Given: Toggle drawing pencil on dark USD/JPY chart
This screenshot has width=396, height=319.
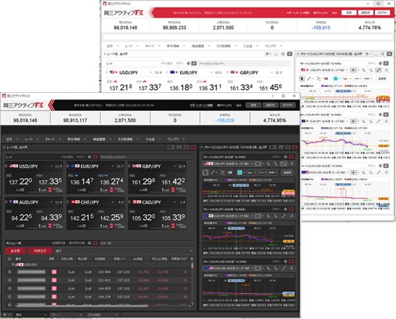Looking at the screenshot, I should click(284, 163).
